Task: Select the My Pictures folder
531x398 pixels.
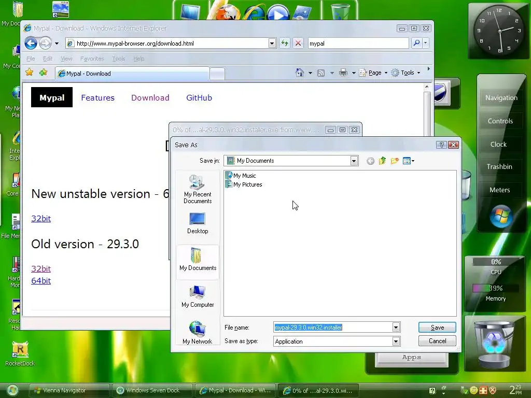Action: (x=244, y=184)
